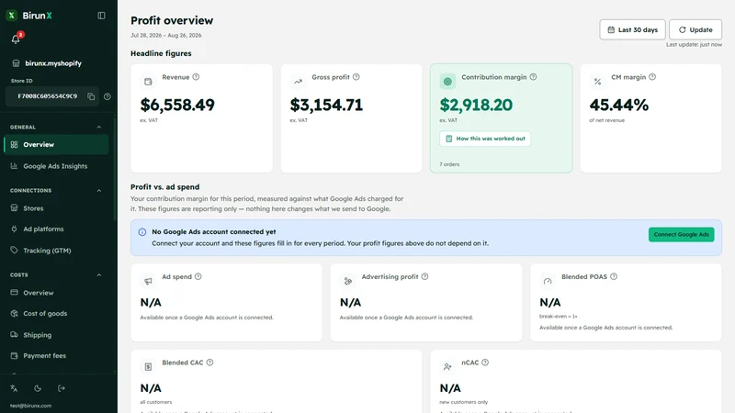
Task: Open Google Ads Insights
Action: click(x=56, y=166)
